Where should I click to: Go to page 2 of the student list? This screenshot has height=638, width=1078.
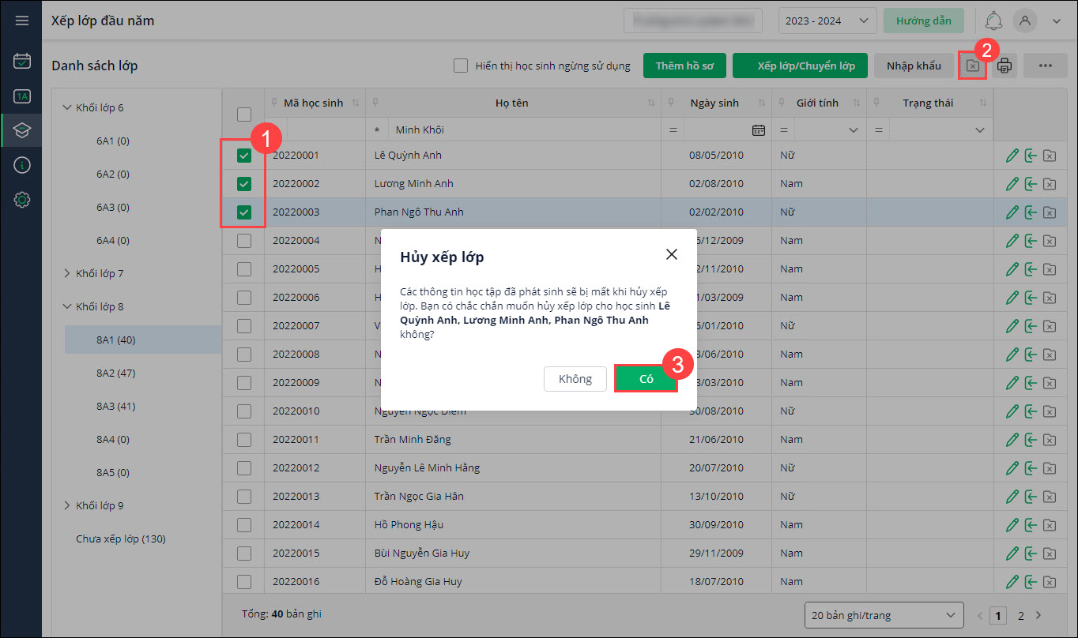tap(1021, 616)
